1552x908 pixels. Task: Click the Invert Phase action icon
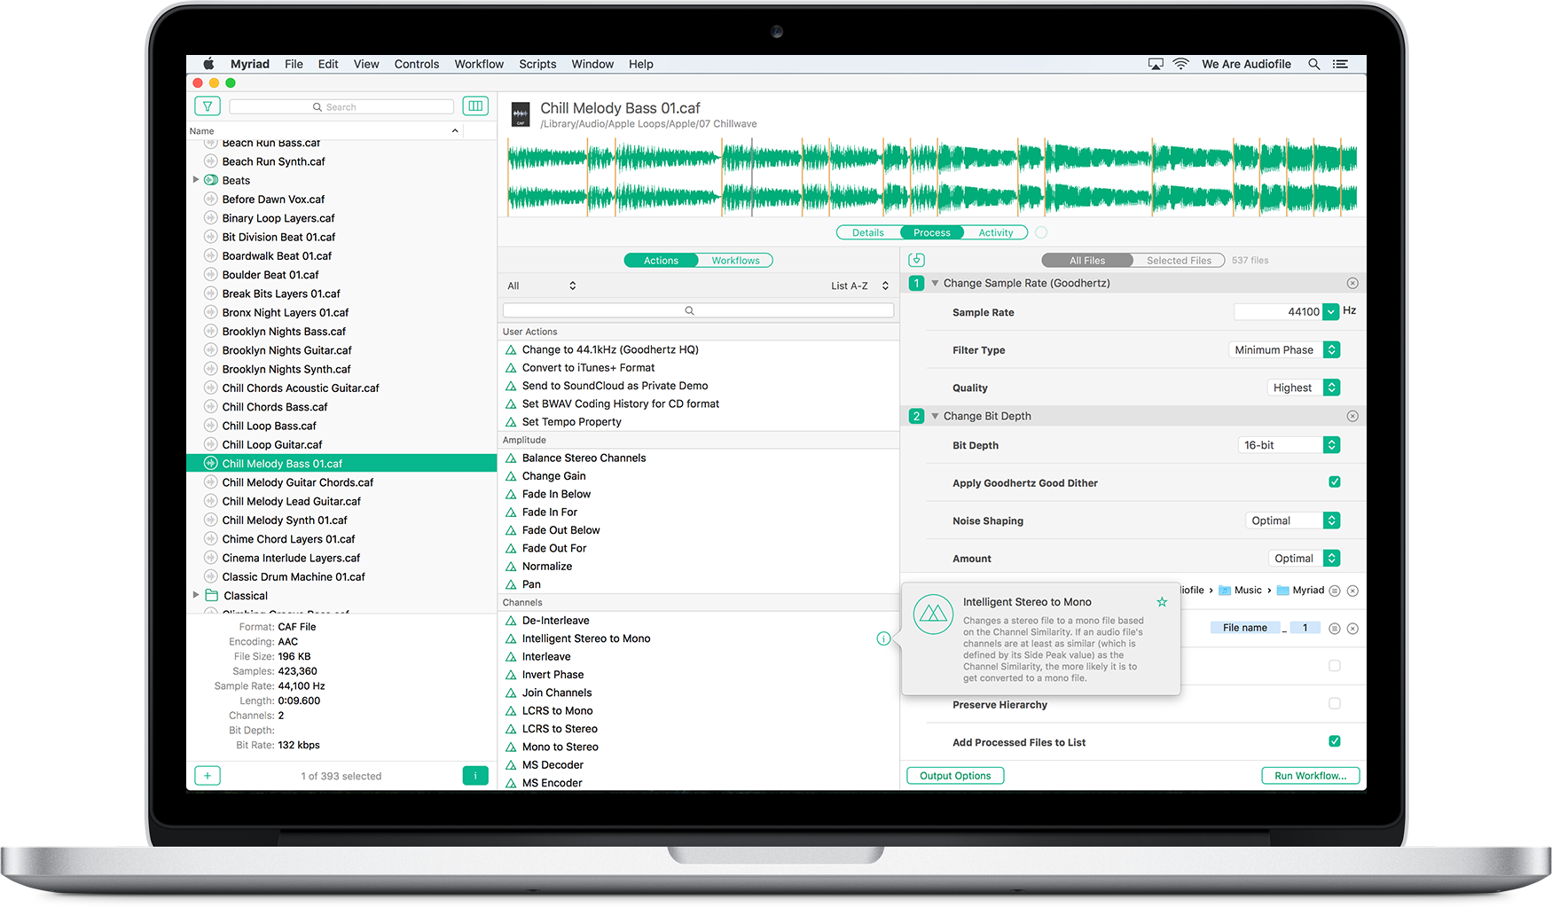tap(511, 675)
